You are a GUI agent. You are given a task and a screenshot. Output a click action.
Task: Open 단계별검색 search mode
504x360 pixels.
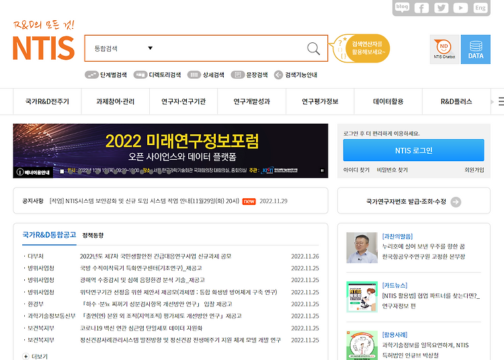tap(106, 75)
